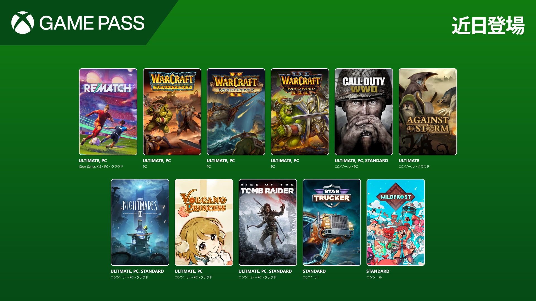Click STANDARD label under Wildfrost
This screenshot has height=301, width=536.
coord(378,271)
